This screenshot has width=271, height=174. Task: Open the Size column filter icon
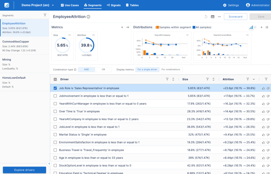pos(208,79)
